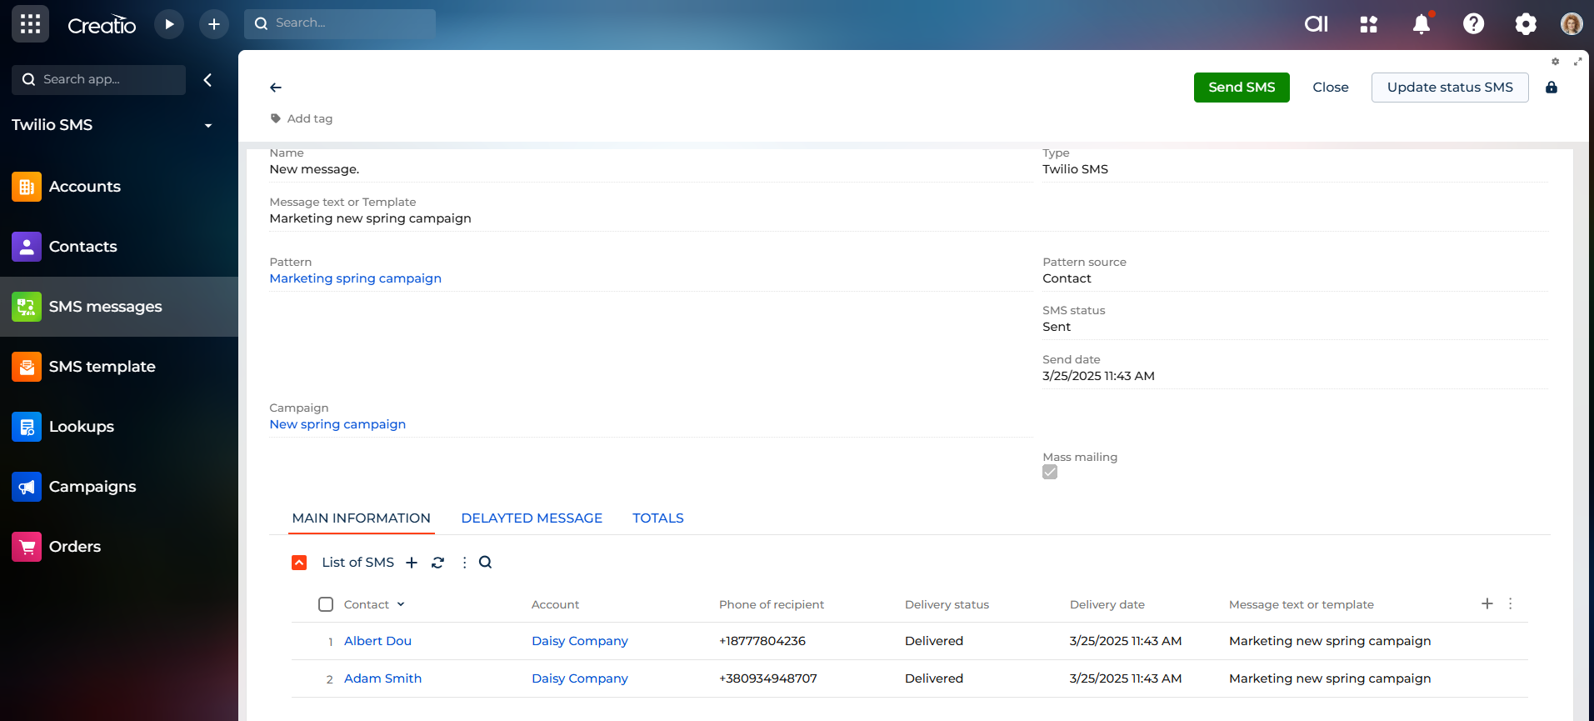Open Albert Dou contact link
The height and width of the screenshot is (721, 1594).
coord(377,641)
